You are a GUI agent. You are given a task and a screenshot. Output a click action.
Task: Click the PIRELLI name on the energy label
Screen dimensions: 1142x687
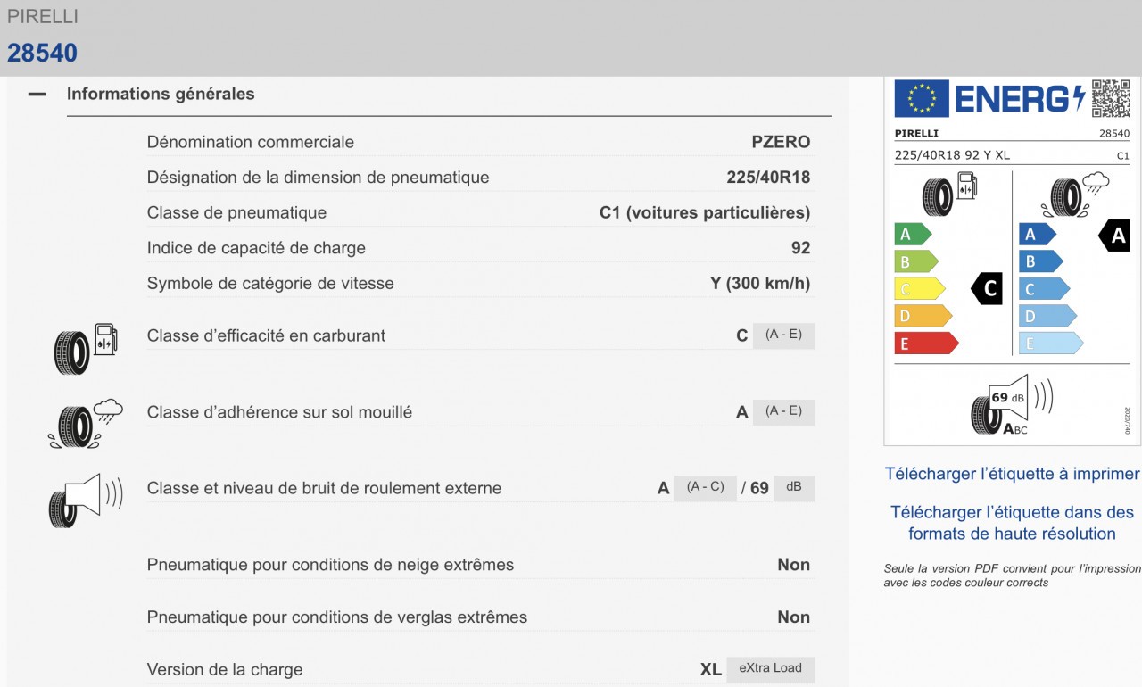click(916, 134)
